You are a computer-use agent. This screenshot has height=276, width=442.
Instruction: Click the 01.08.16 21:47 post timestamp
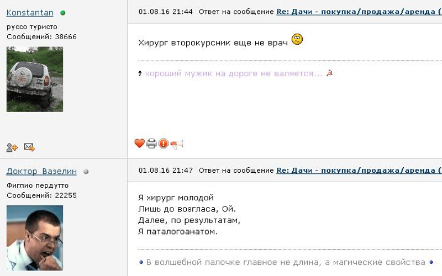(x=165, y=171)
